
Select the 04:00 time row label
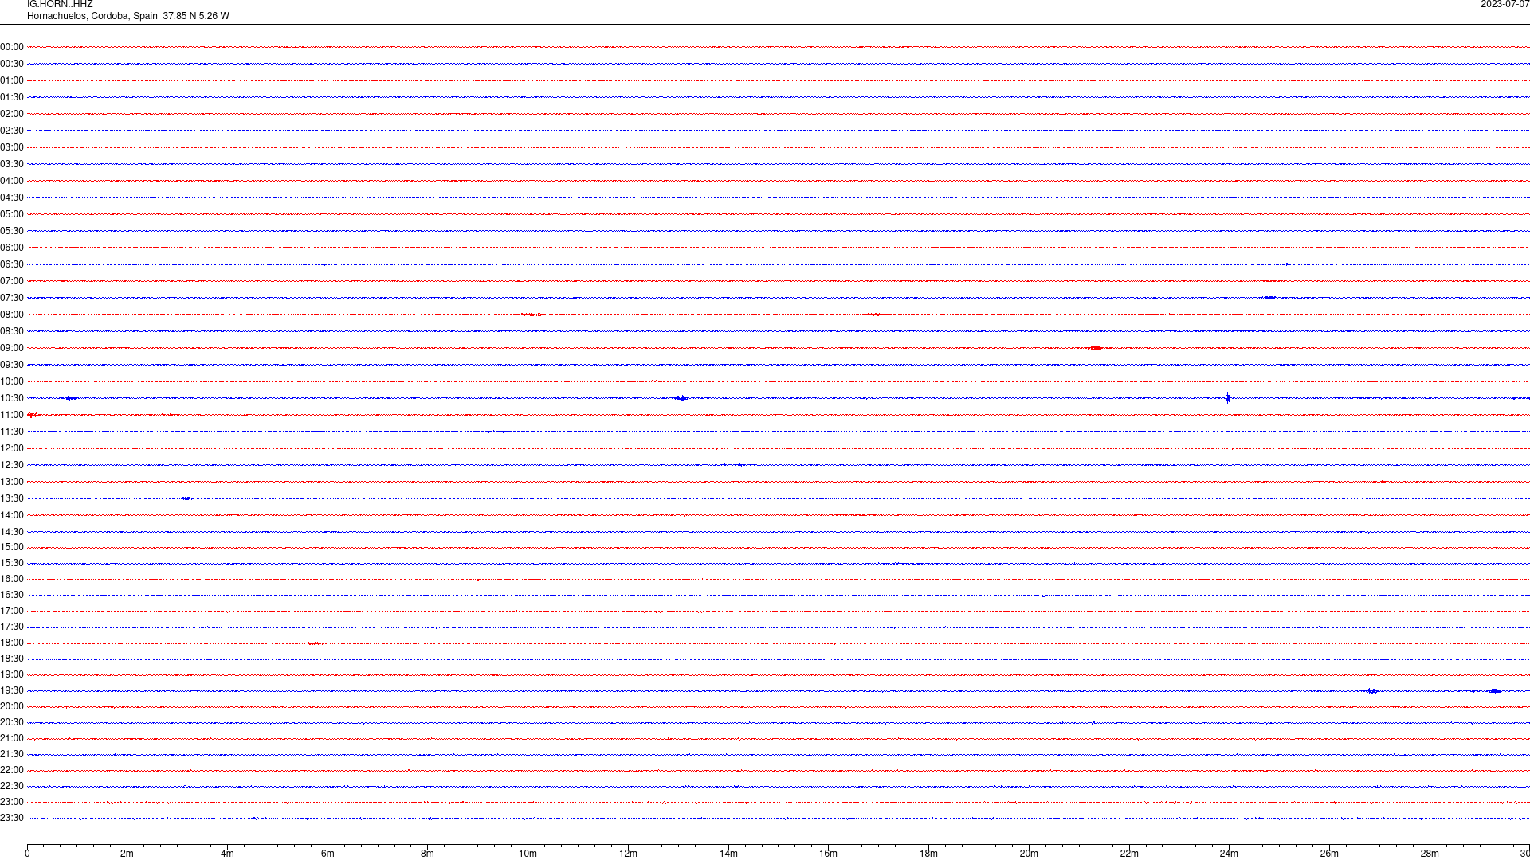coord(12,181)
